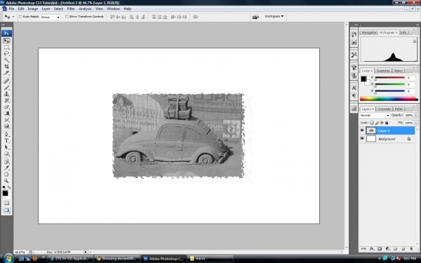421x263 pixels.
Task: Pick a color from the spectrum ramp
Action: click(389, 99)
